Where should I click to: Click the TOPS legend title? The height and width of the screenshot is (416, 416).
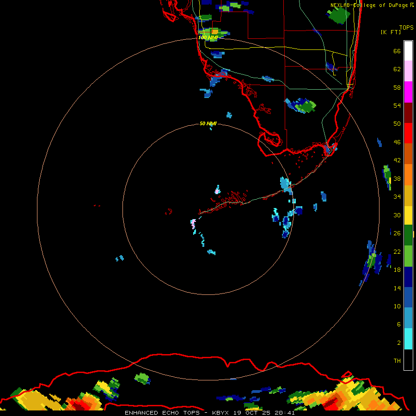click(x=406, y=27)
